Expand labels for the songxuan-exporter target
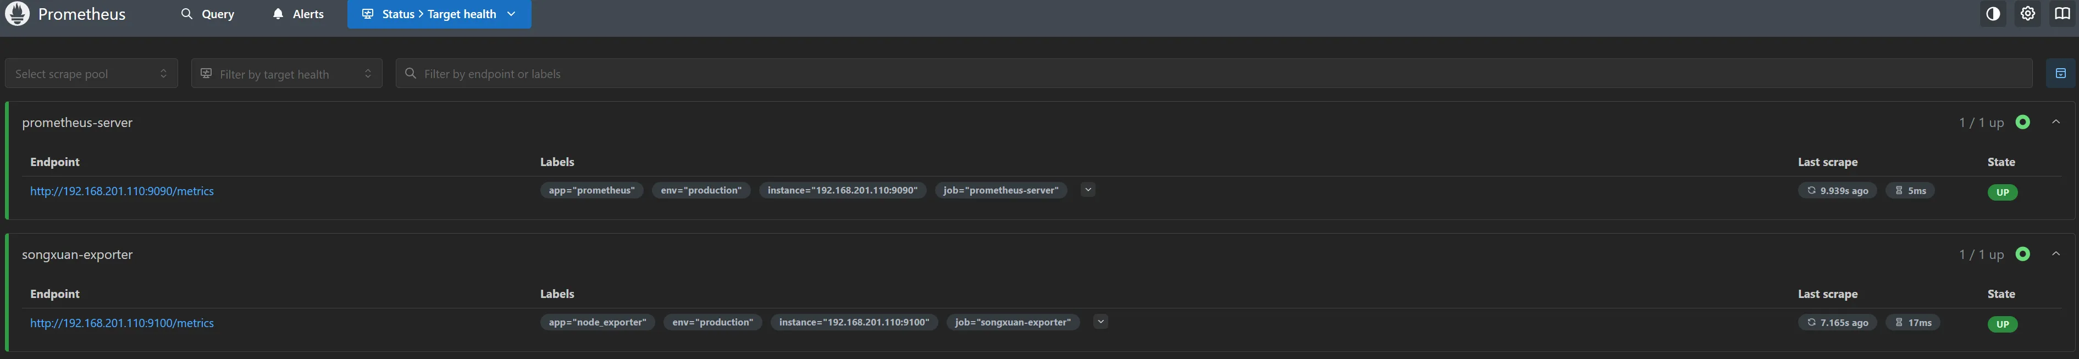This screenshot has width=2079, height=359. [1100, 322]
